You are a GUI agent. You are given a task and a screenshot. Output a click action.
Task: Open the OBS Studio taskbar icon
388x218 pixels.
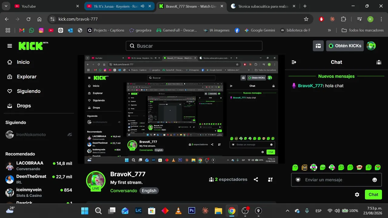(x=245, y=211)
